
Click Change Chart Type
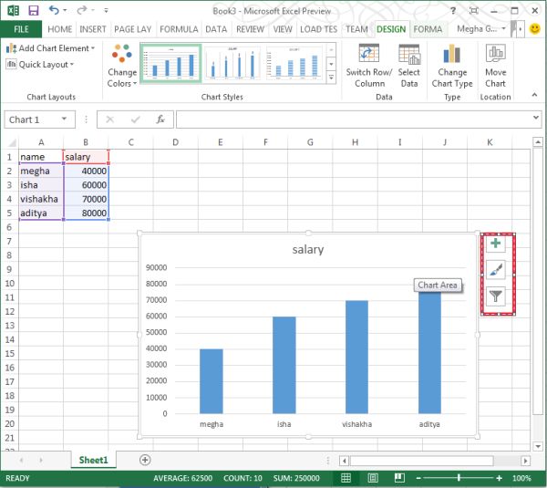click(x=452, y=65)
